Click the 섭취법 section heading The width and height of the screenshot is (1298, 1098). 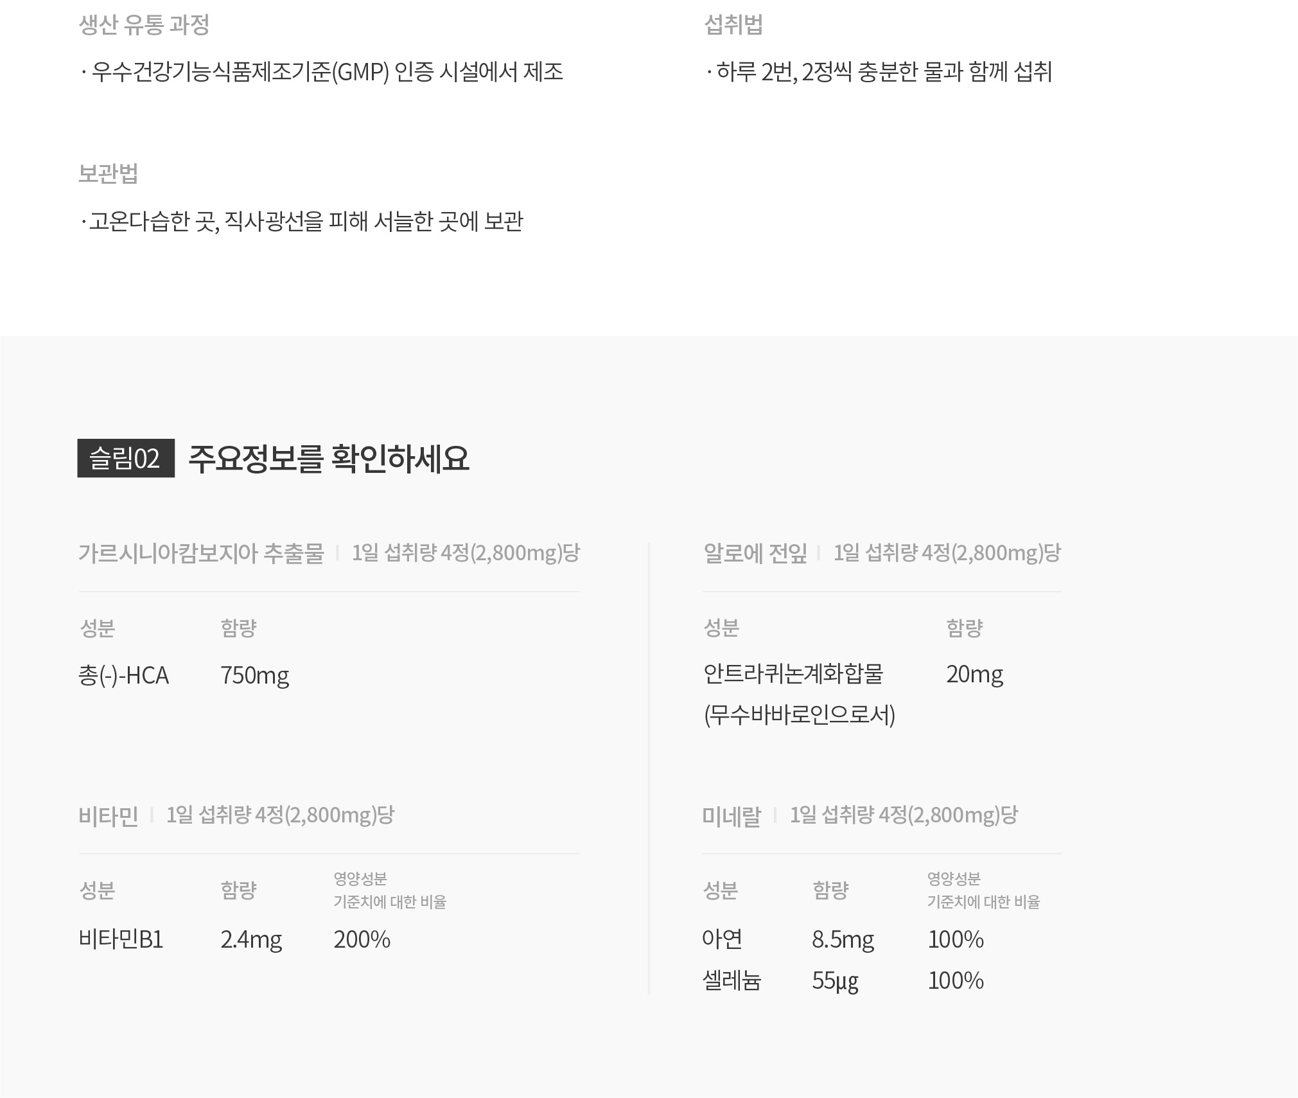(x=733, y=24)
